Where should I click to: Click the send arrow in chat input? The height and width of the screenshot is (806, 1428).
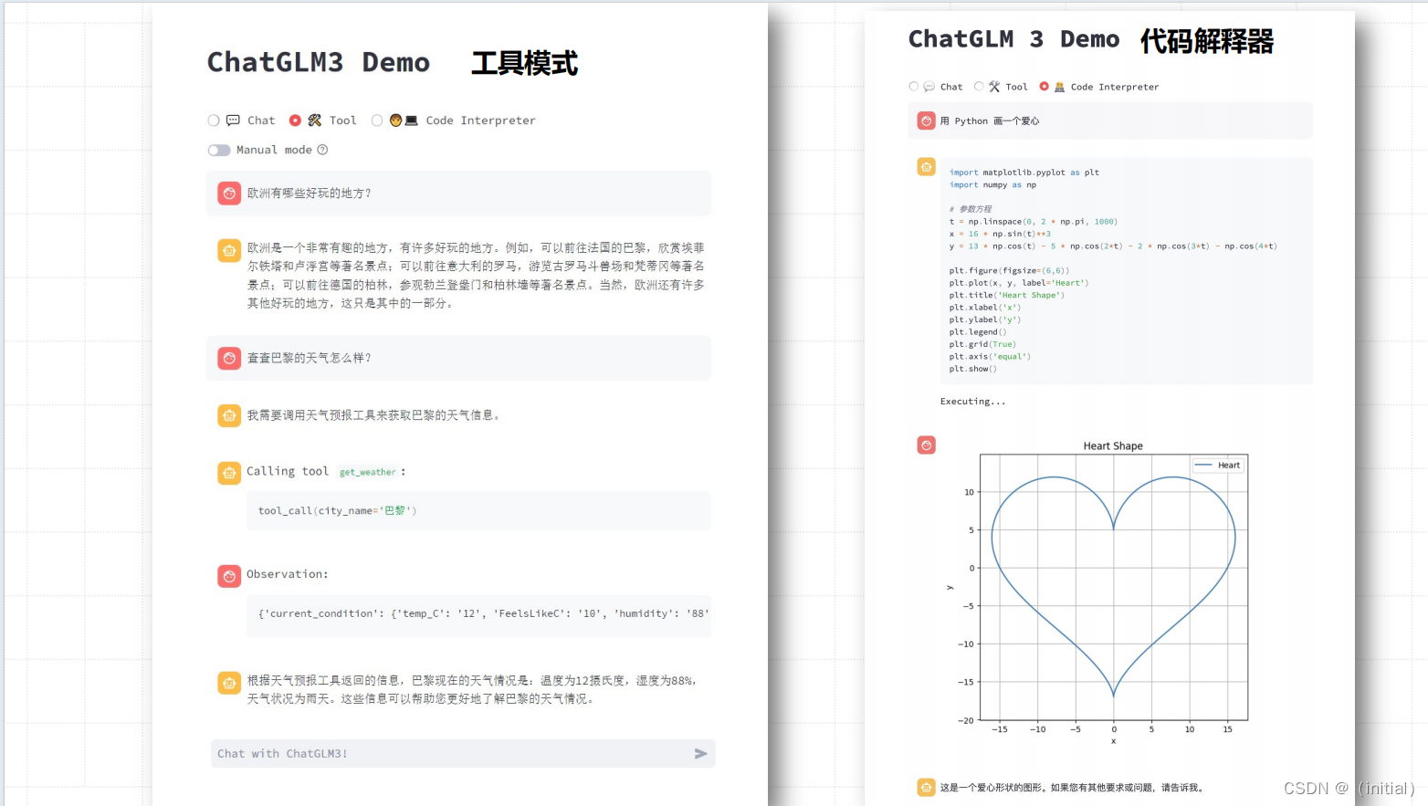tap(700, 754)
